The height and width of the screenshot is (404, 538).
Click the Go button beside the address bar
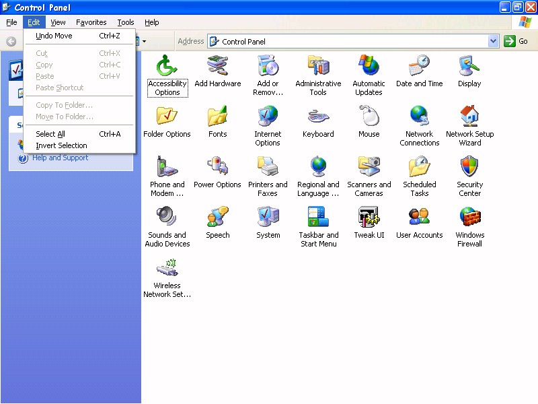(516, 41)
